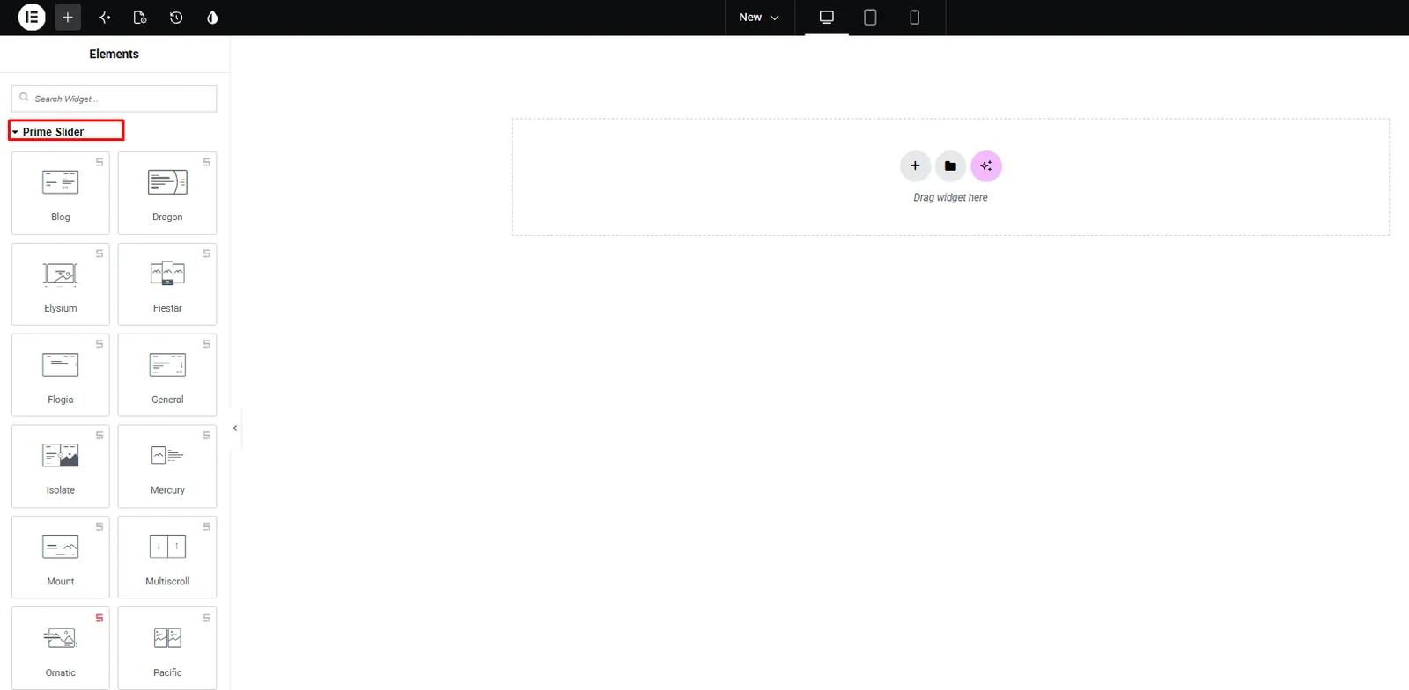This screenshot has width=1409, height=690.
Task: Select the Flogia slider widget
Action: tap(61, 375)
